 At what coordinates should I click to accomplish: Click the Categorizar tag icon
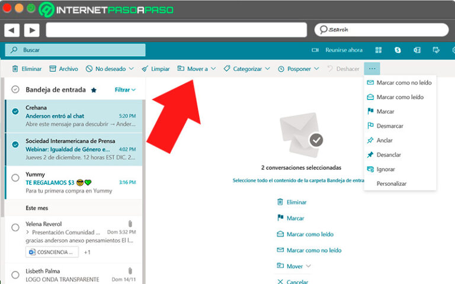click(227, 69)
